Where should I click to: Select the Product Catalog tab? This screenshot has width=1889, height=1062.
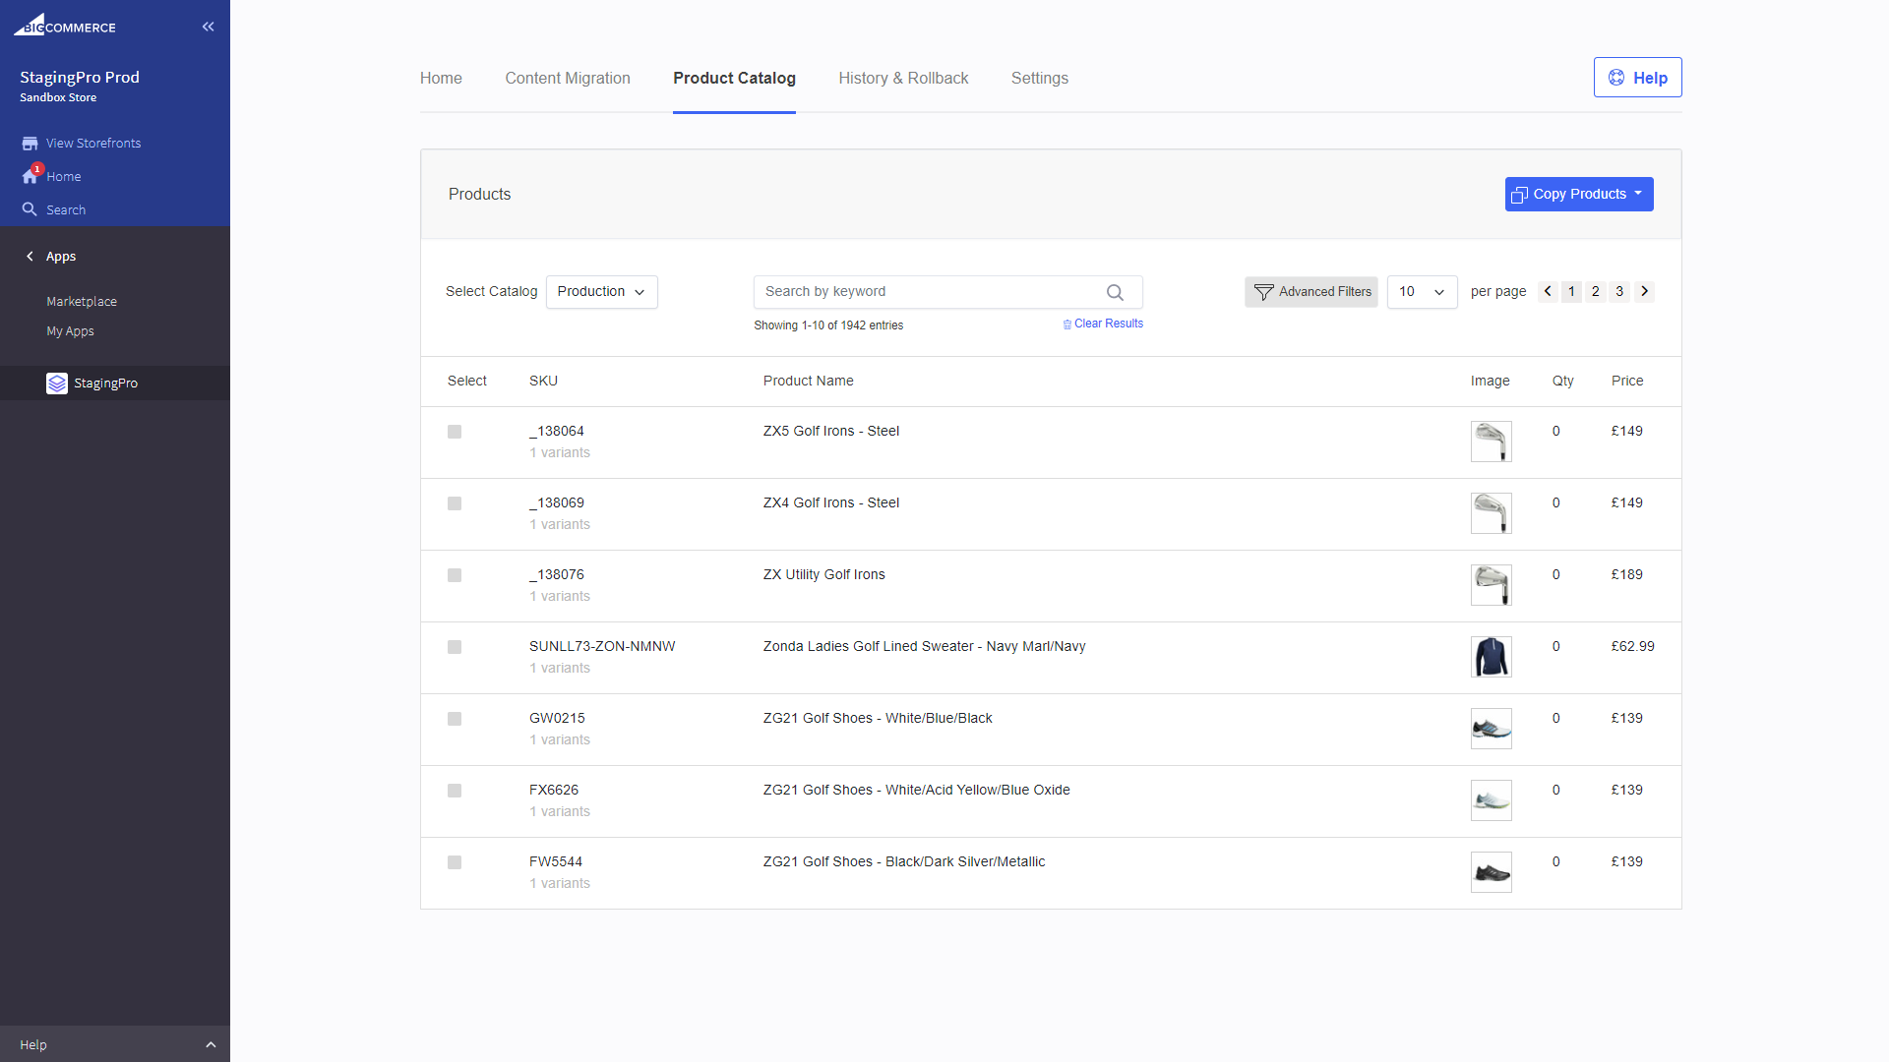[x=734, y=79]
